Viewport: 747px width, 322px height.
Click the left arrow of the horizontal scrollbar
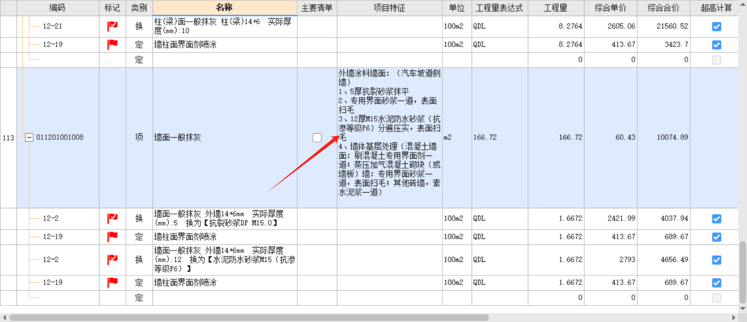coord(4,318)
